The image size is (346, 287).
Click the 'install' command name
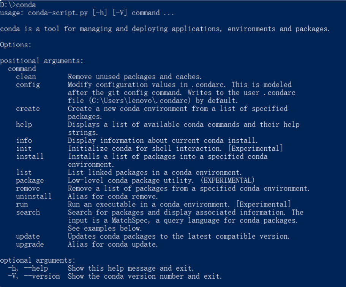pos(30,157)
